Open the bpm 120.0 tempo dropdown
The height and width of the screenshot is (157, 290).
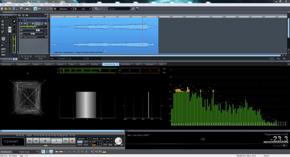[111, 139]
